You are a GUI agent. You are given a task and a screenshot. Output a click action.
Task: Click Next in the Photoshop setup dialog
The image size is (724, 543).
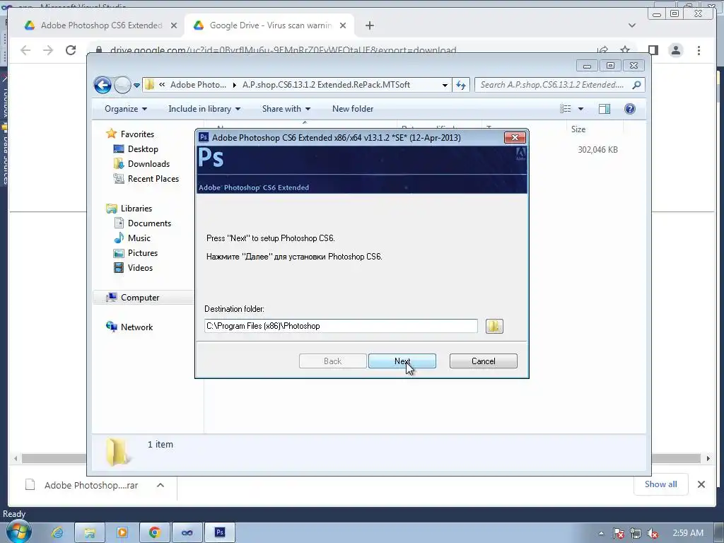click(402, 361)
